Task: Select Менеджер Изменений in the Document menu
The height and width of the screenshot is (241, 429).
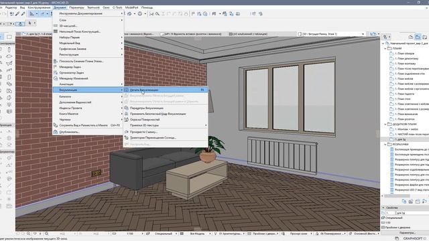Action: point(88,78)
